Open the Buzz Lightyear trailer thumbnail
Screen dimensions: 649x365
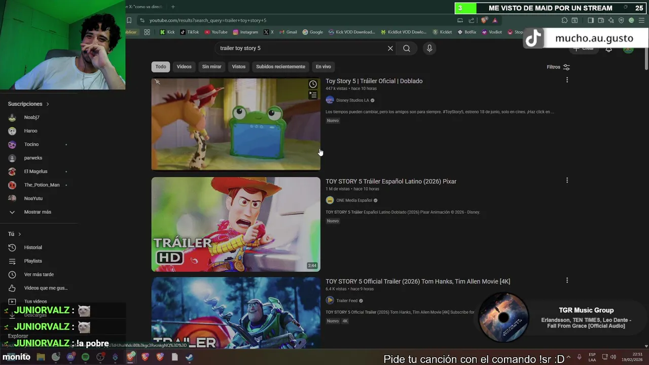click(x=236, y=312)
